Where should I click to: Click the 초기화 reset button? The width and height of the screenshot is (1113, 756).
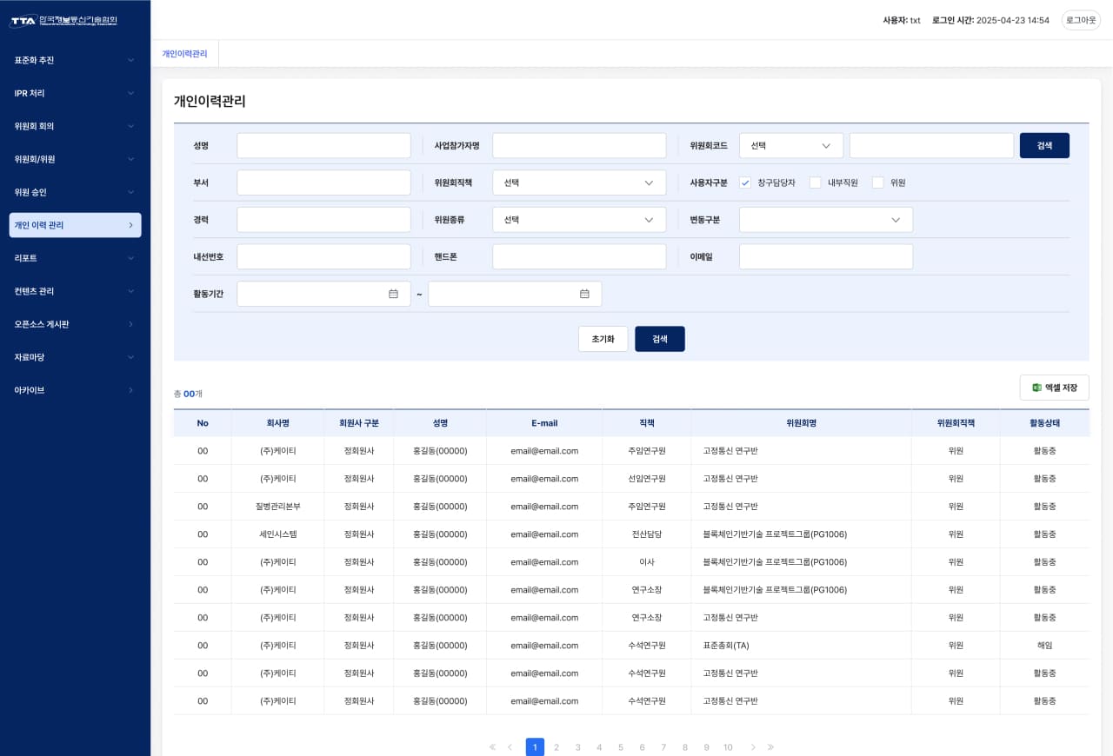pyautogui.click(x=603, y=339)
